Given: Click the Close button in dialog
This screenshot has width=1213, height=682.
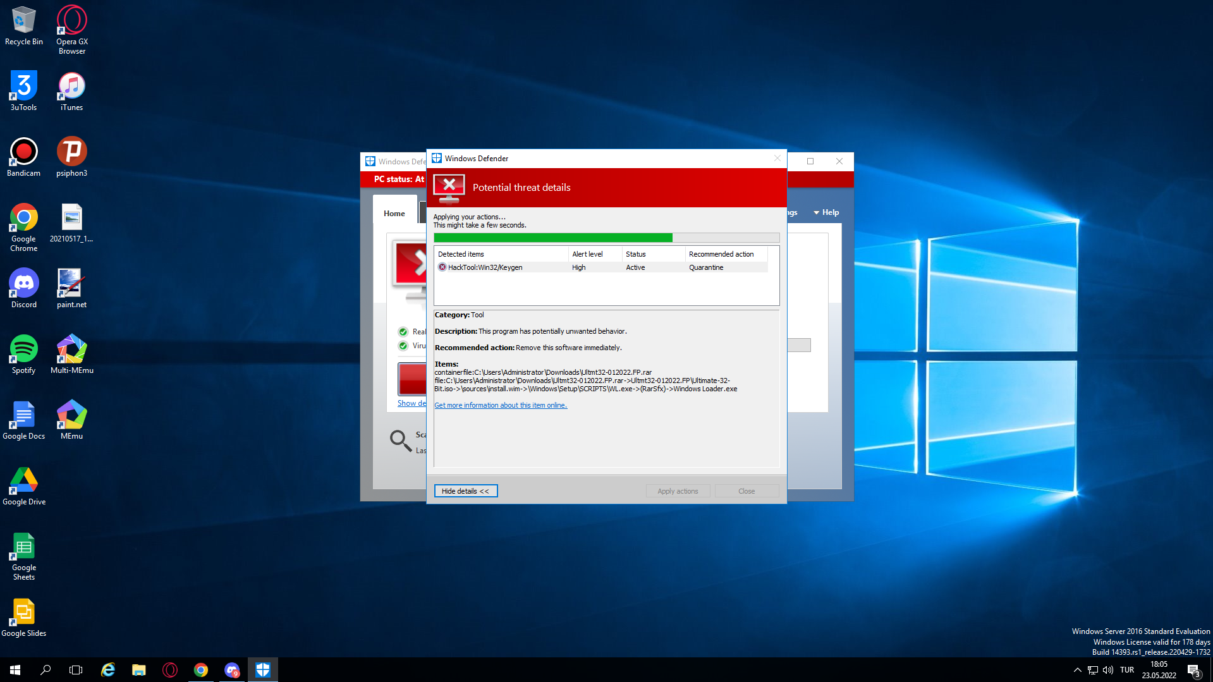Looking at the screenshot, I should 746,491.
